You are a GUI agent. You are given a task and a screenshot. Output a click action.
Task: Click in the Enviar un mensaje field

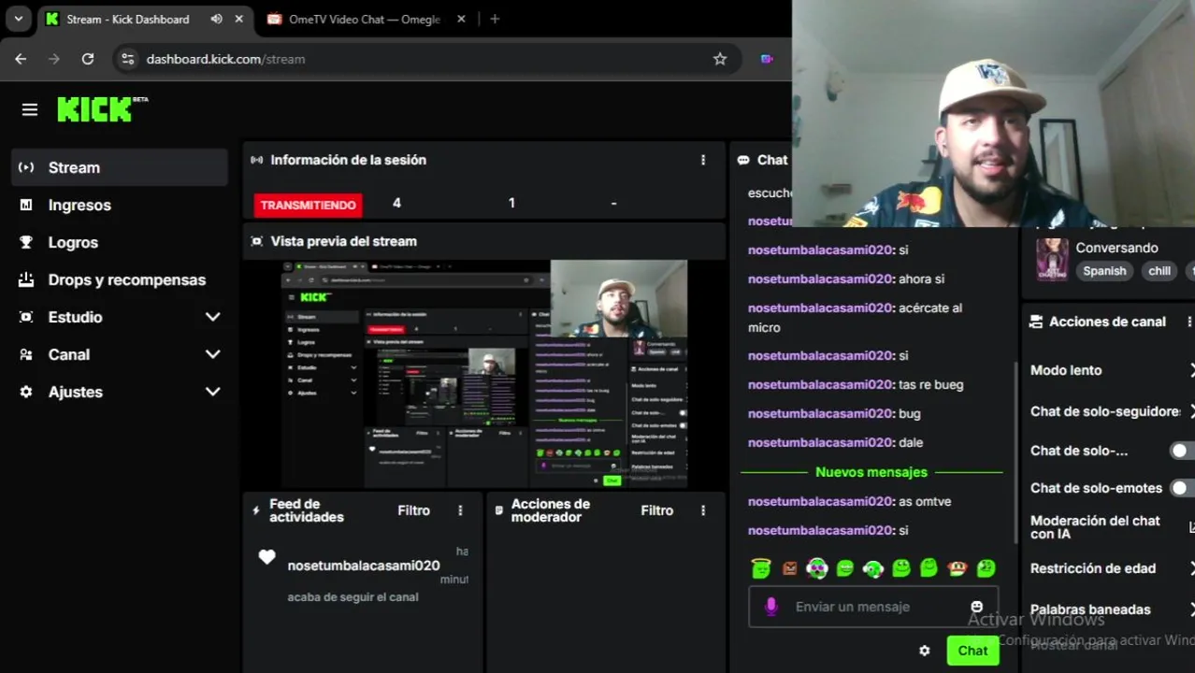tap(874, 607)
